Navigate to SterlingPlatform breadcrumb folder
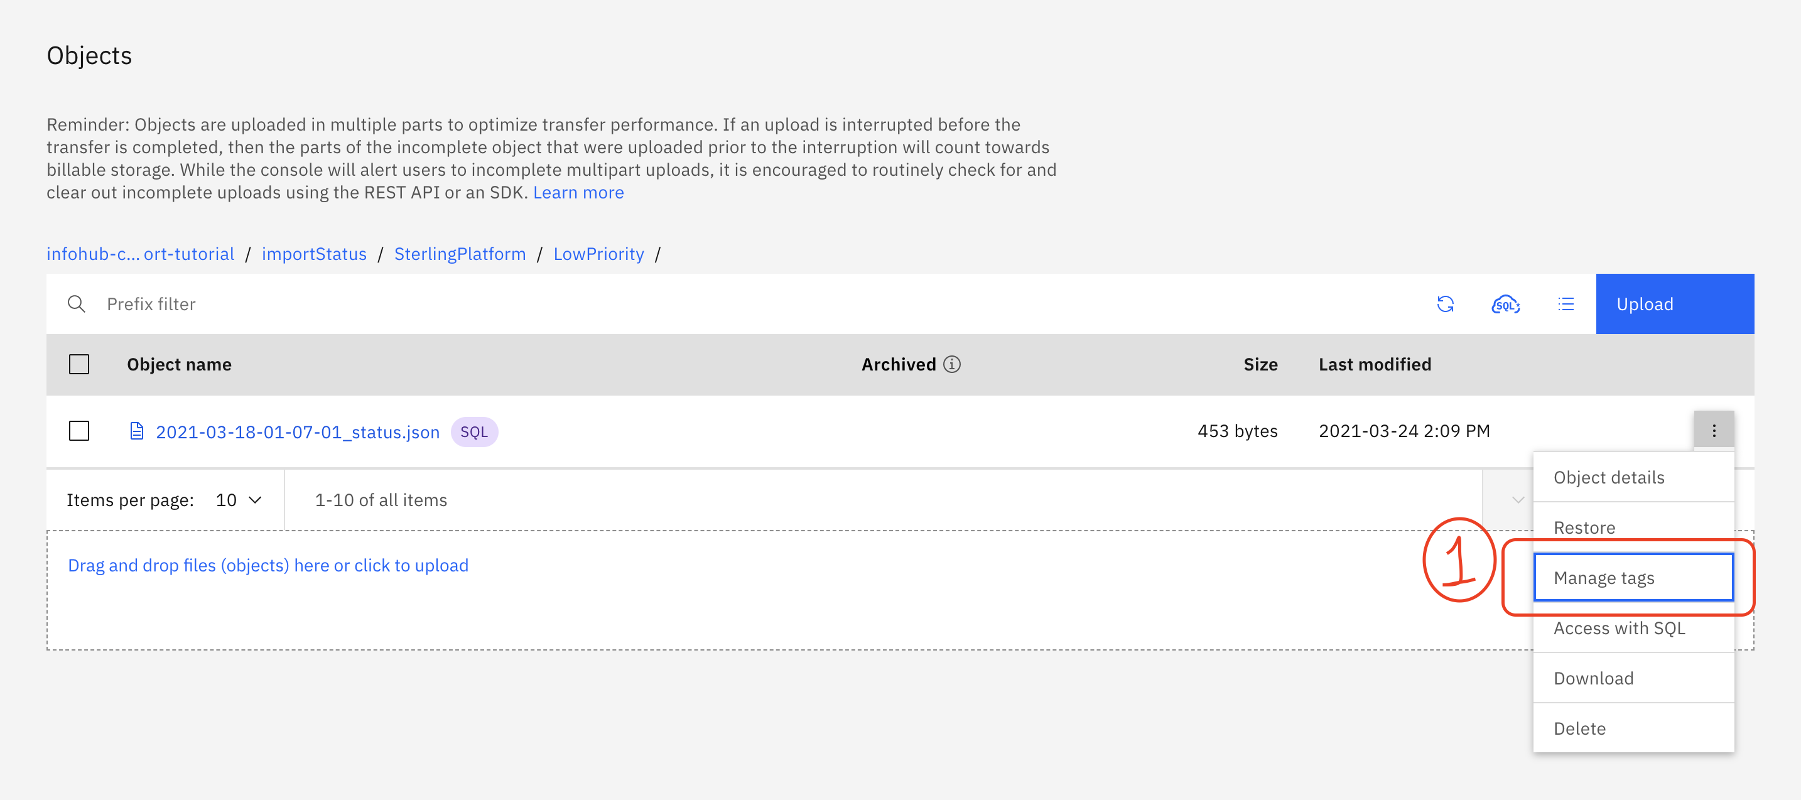The width and height of the screenshot is (1801, 800). pyautogui.click(x=459, y=254)
